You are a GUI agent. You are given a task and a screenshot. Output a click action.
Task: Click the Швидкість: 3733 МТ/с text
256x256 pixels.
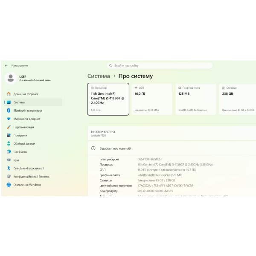(x=147, y=110)
